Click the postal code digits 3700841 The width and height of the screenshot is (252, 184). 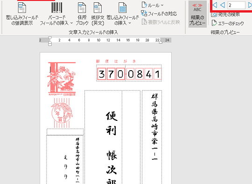[x=129, y=74]
